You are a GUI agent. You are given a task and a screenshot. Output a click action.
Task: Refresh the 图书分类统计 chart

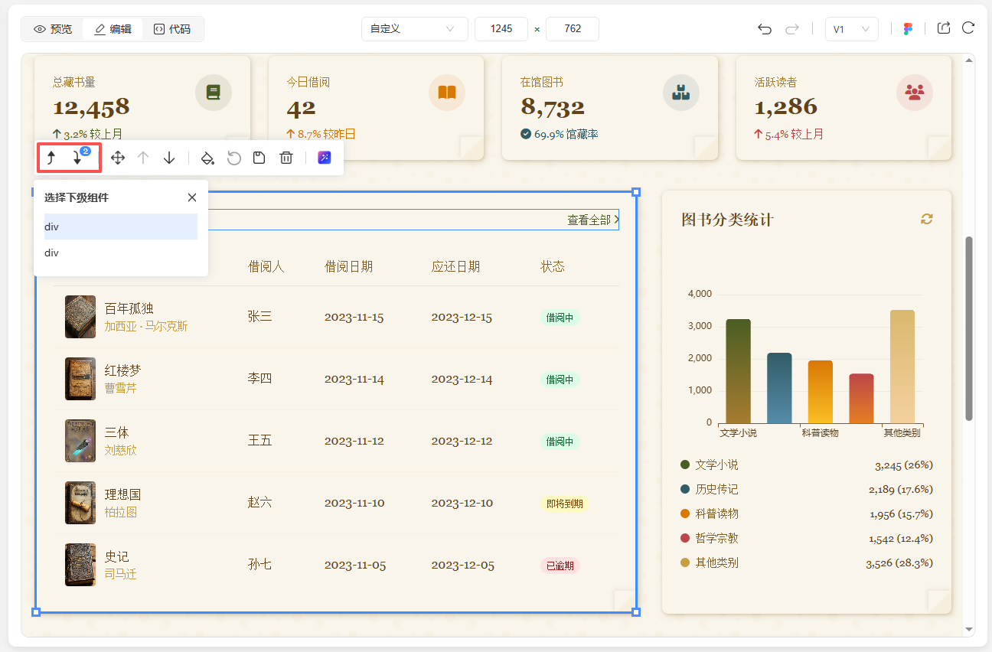point(927,220)
